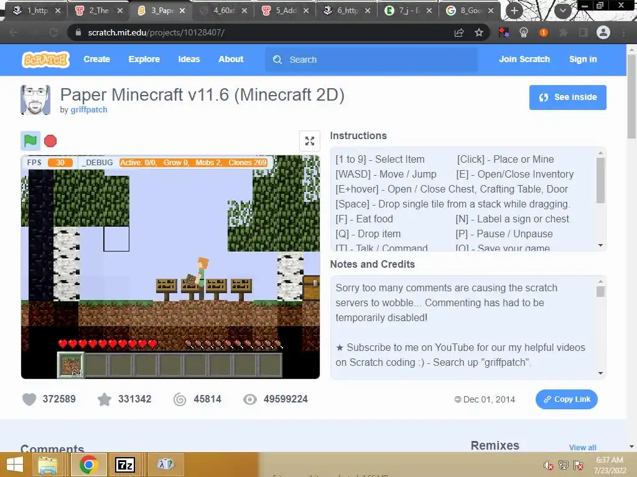The height and width of the screenshot is (477, 637).
Task: Open the griffpatch avatar image
Action: point(35,100)
